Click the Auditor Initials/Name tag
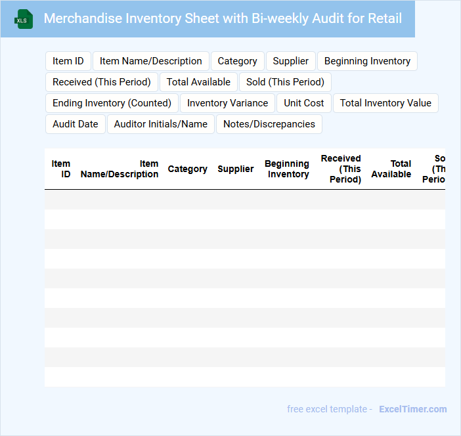This screenshot has width=461, height=436. (x=160, y=124)
